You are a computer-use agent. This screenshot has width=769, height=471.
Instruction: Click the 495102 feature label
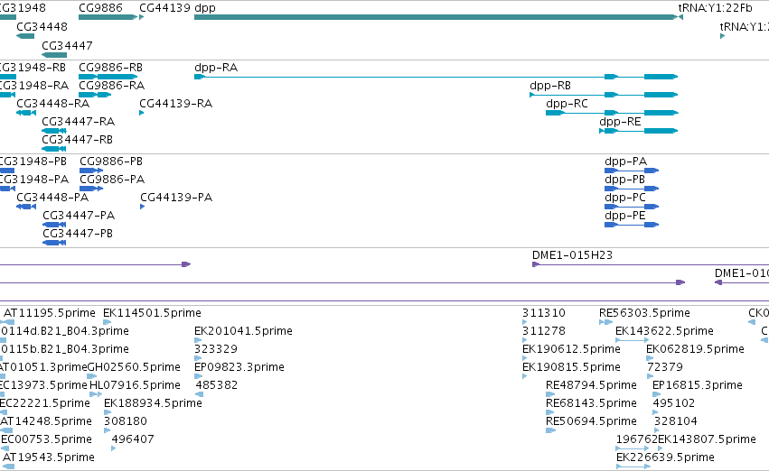(x=674, y=403)
